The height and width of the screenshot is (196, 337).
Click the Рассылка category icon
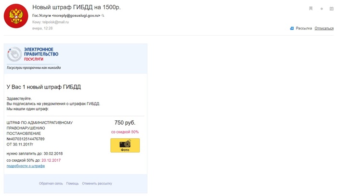pos(292,28)
